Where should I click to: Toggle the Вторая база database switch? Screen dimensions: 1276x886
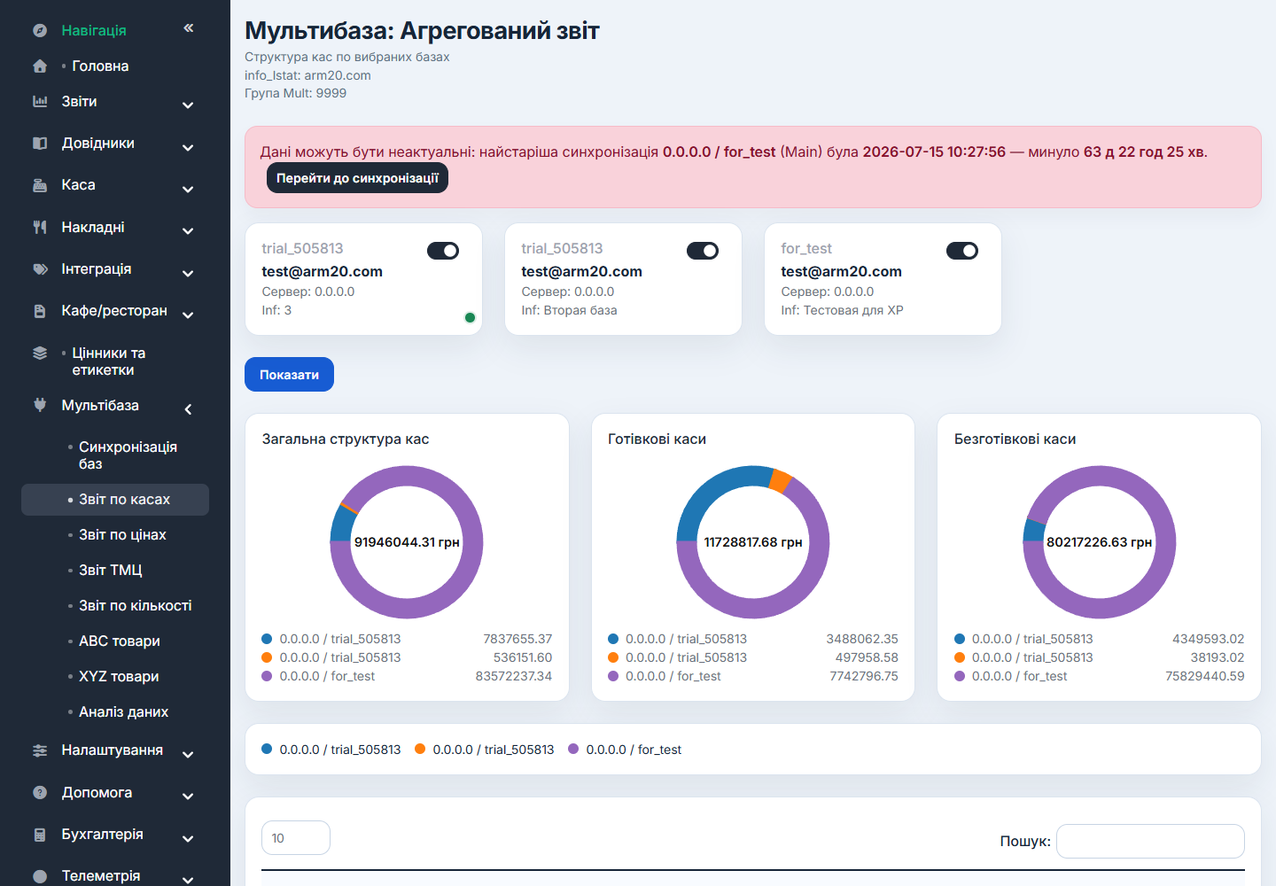pos(703,251)
